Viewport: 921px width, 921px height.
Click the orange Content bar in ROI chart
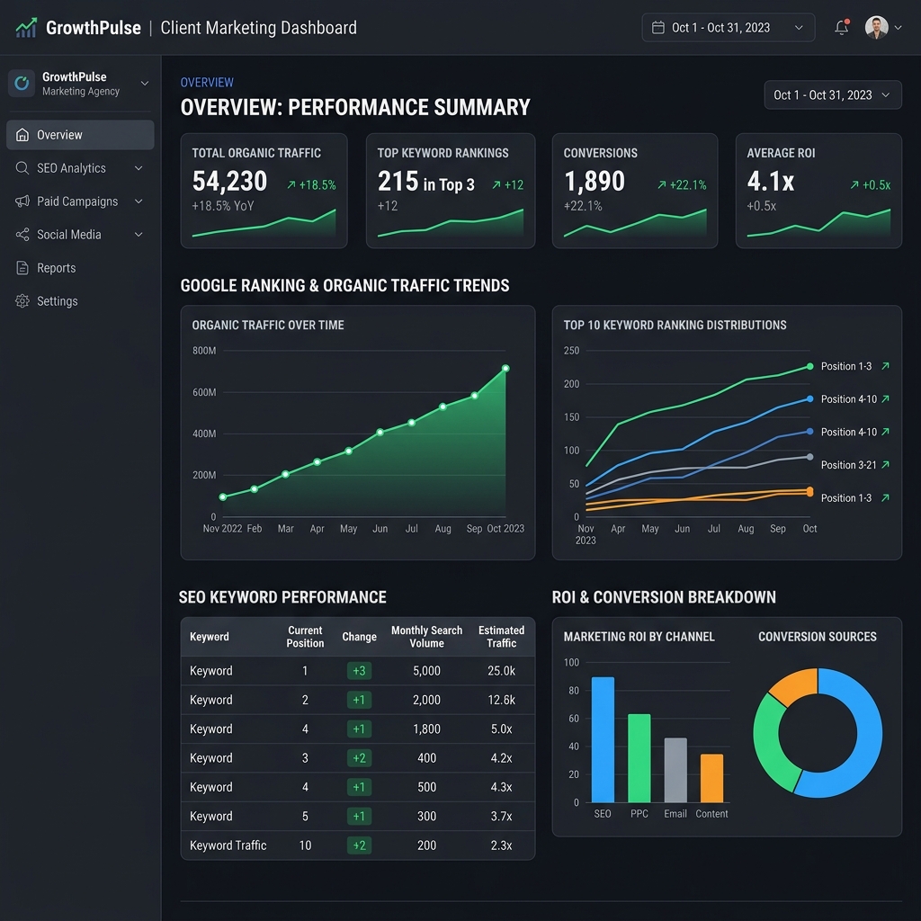click(x=711, y=778)
